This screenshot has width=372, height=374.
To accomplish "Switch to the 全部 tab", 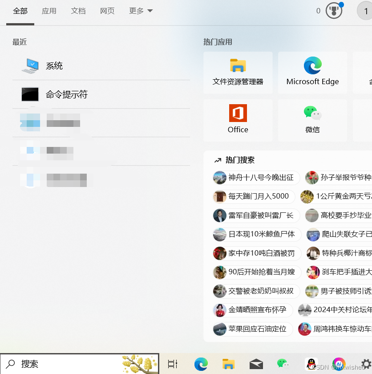I will pos(20,11).
